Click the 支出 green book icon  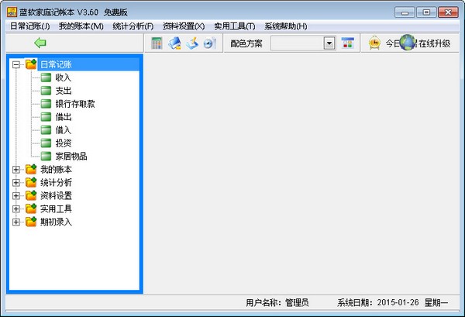(46, 91)
